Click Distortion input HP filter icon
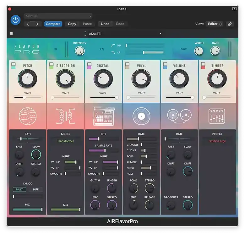The width and height of the screenshot is (245, 234). [x=52, y=162]
